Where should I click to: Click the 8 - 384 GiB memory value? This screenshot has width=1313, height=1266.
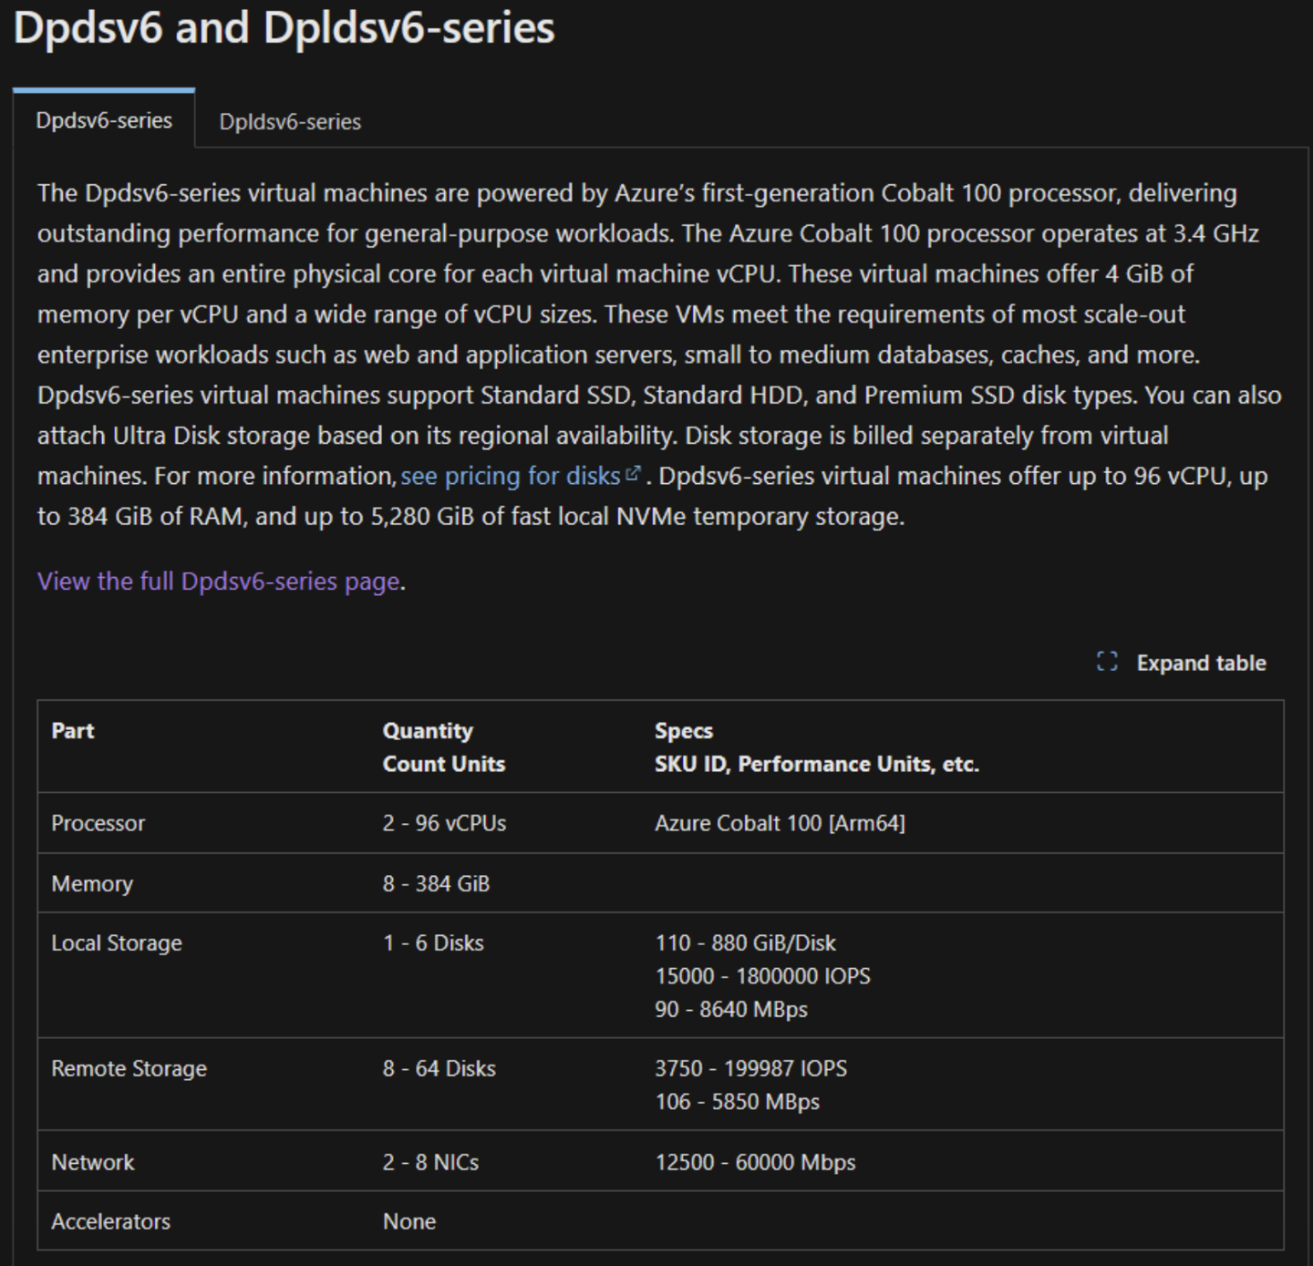pos(436,883)
